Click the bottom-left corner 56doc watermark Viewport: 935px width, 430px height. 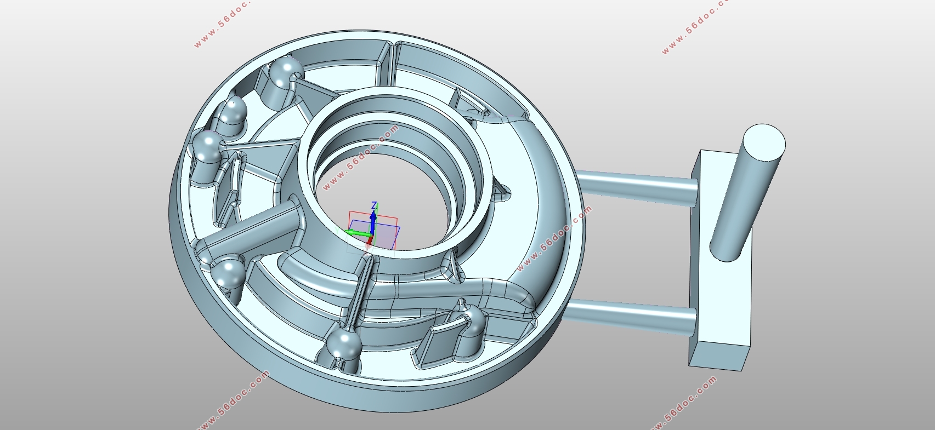233,401
